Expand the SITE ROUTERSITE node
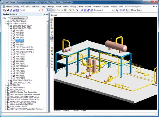The image size is (159, 117). click(6, 88)
